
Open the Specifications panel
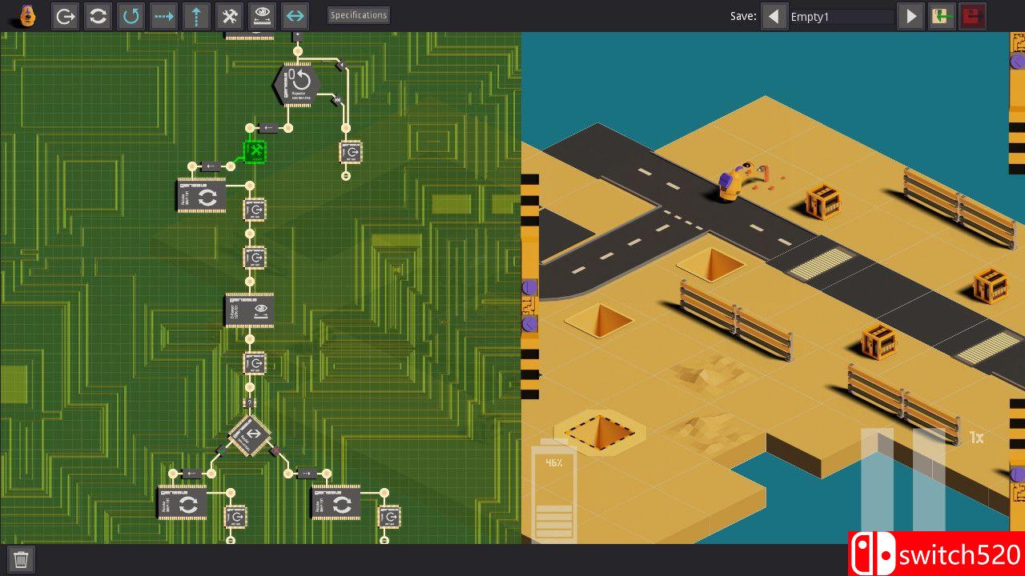359,15
